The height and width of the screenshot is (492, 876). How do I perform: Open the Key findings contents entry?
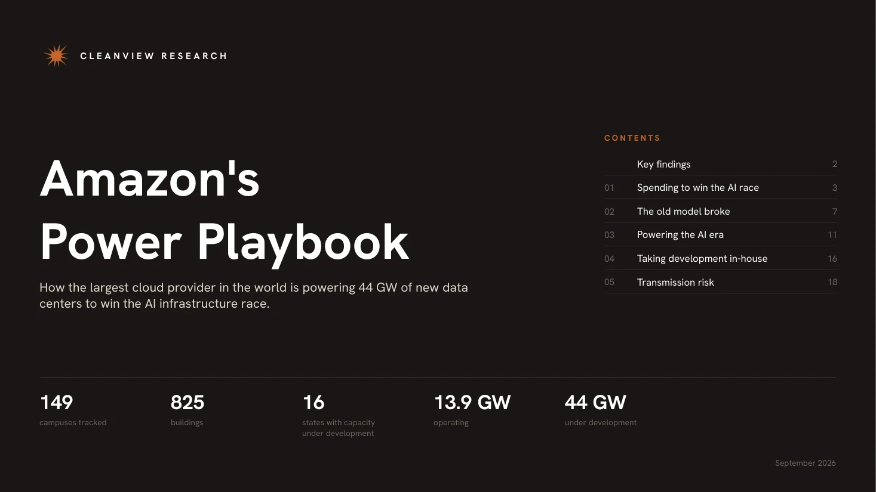tap(721, 164)
